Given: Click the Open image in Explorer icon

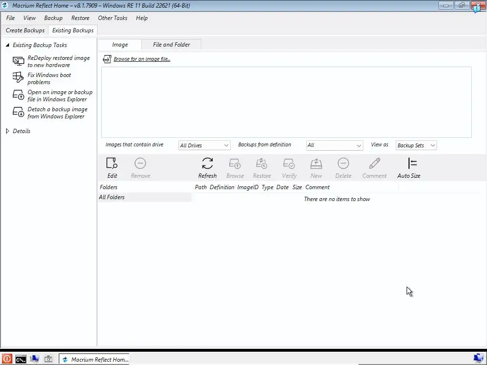Looking at the screenshot, I should (x=19, y=95).
